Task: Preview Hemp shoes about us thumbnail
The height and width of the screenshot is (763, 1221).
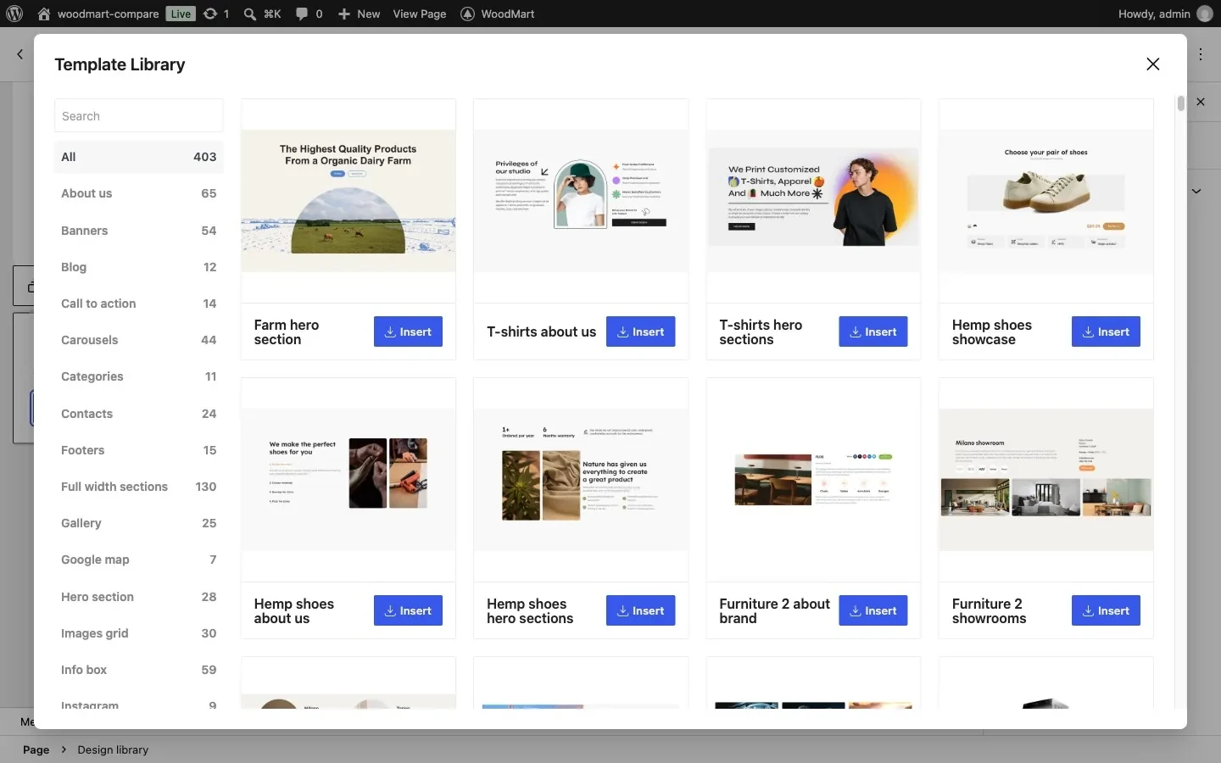Action: pyautogui.click(x=348, y=480)
